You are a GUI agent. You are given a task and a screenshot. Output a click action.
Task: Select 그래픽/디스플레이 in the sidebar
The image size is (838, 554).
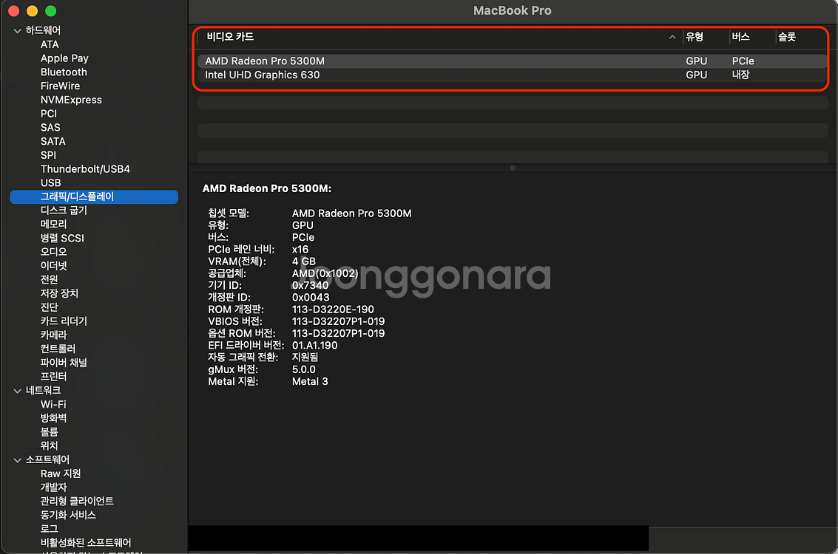(94, 196)
